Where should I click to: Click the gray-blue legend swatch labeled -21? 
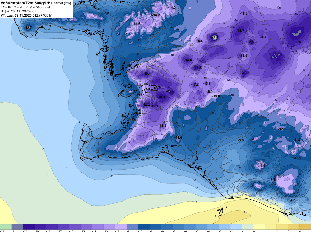coord(17,227)
